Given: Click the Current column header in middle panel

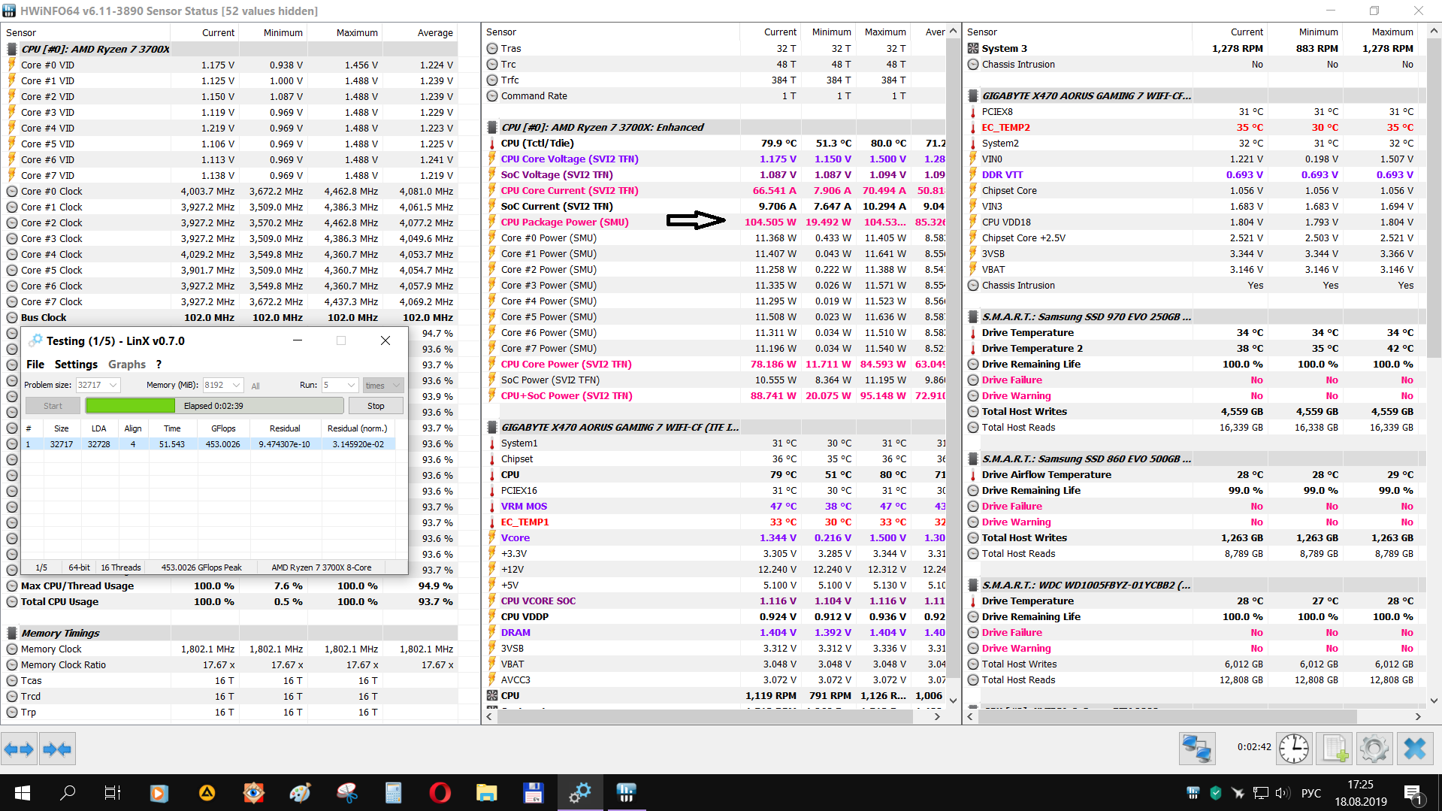Looking at the screenshot, I should click(780, 32).
